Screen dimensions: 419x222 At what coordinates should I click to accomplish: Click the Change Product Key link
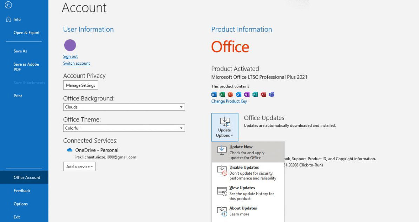coord(229,101)
